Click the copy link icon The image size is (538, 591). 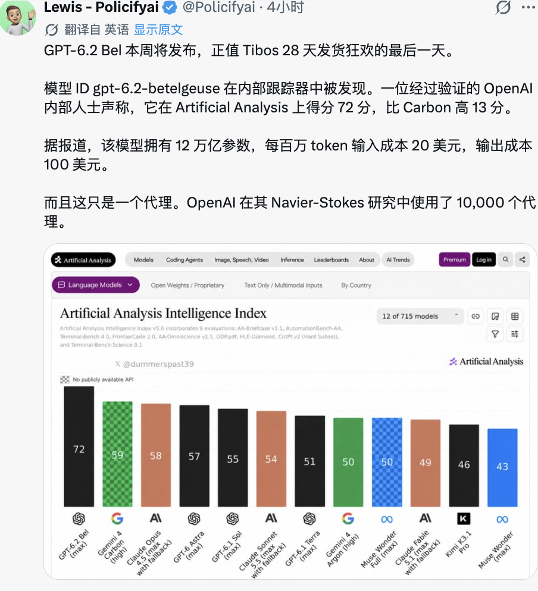476,316
